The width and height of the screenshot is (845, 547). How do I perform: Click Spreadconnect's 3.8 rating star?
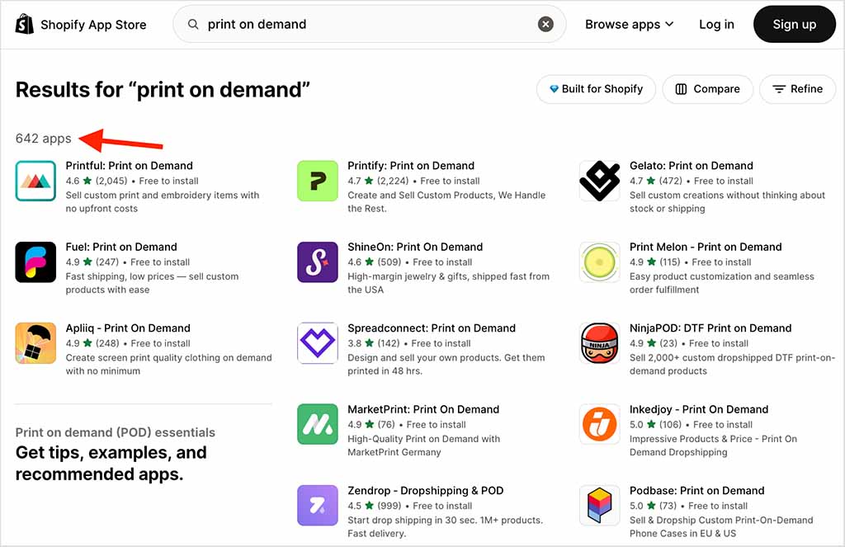tap(369, 342)
